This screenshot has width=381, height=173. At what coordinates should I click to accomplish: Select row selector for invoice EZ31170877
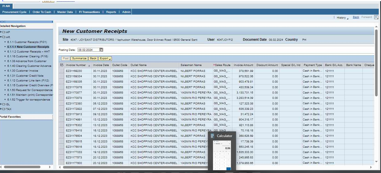tap(61, 92)
